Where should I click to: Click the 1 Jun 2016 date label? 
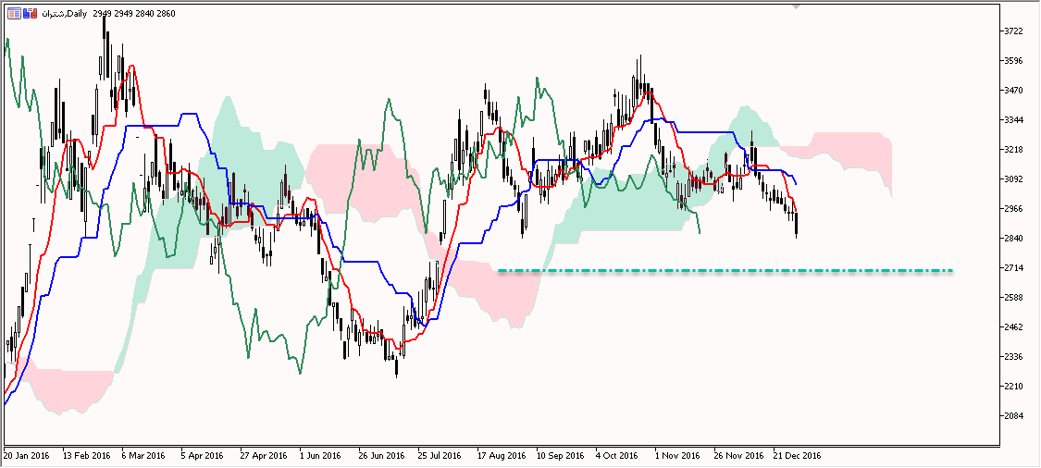click(321, 456)
